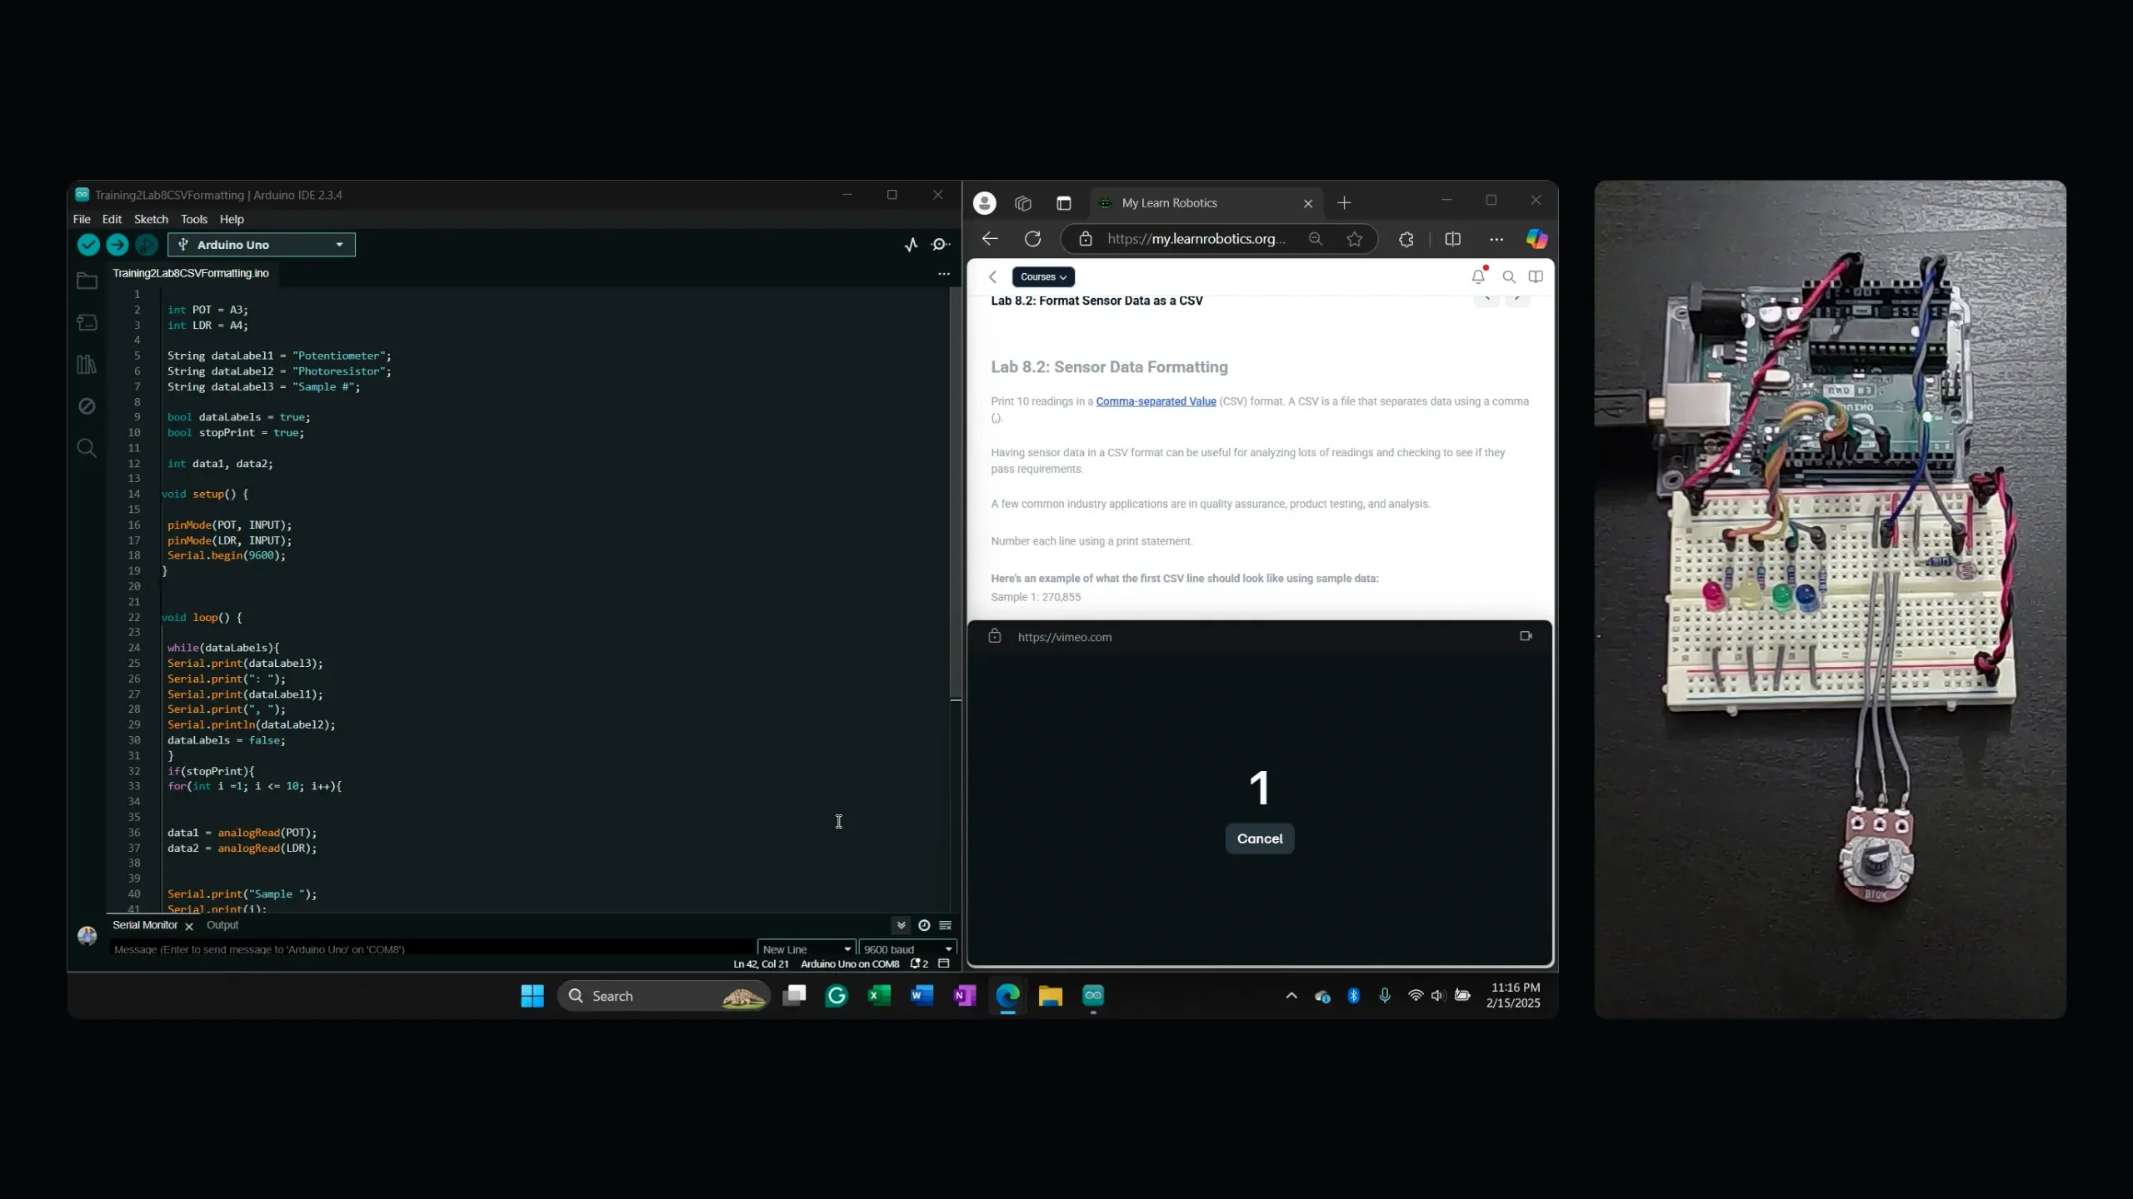Click the Upload sketch arrow icon

(117, 245)
